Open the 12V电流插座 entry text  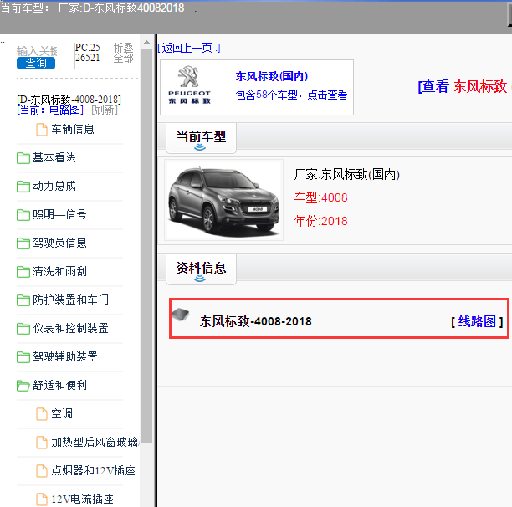click(82, 499)
